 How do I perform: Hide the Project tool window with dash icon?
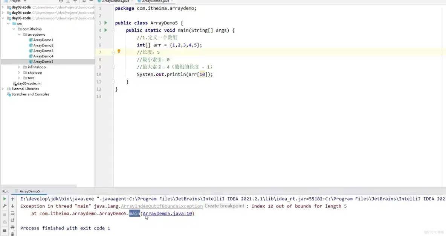pos(91,1)
